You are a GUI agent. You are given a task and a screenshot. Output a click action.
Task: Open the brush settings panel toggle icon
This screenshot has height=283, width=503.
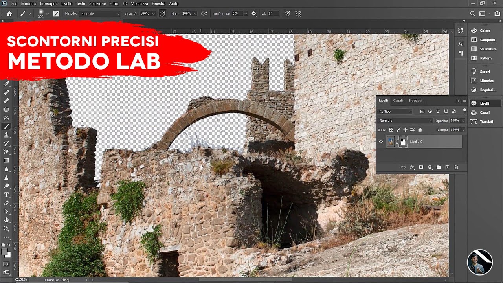[x=56, y=13]
